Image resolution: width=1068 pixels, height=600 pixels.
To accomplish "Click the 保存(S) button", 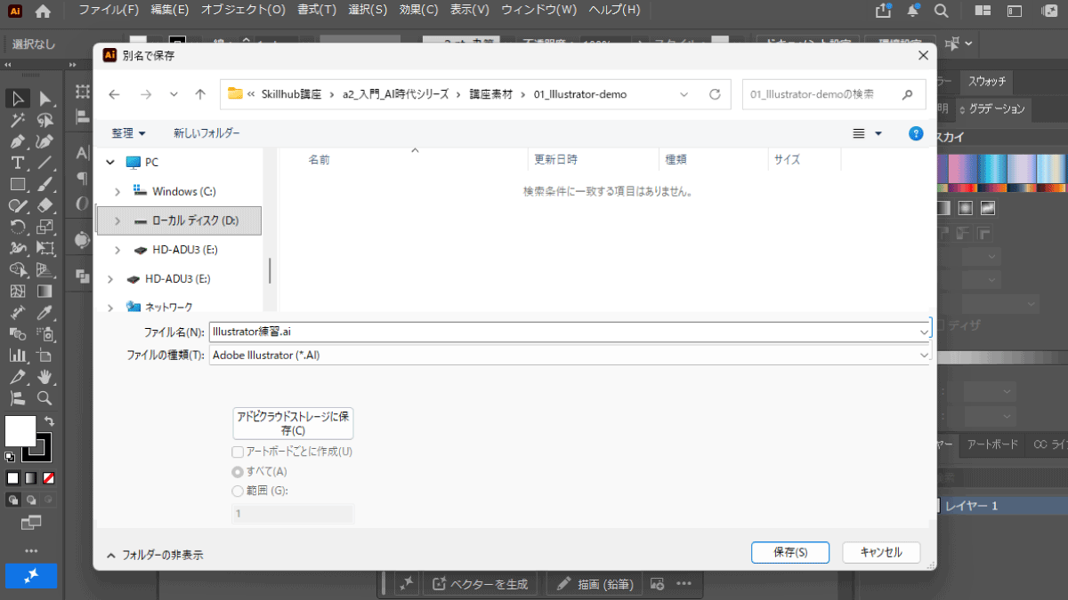I will click(x=790, y=552).
